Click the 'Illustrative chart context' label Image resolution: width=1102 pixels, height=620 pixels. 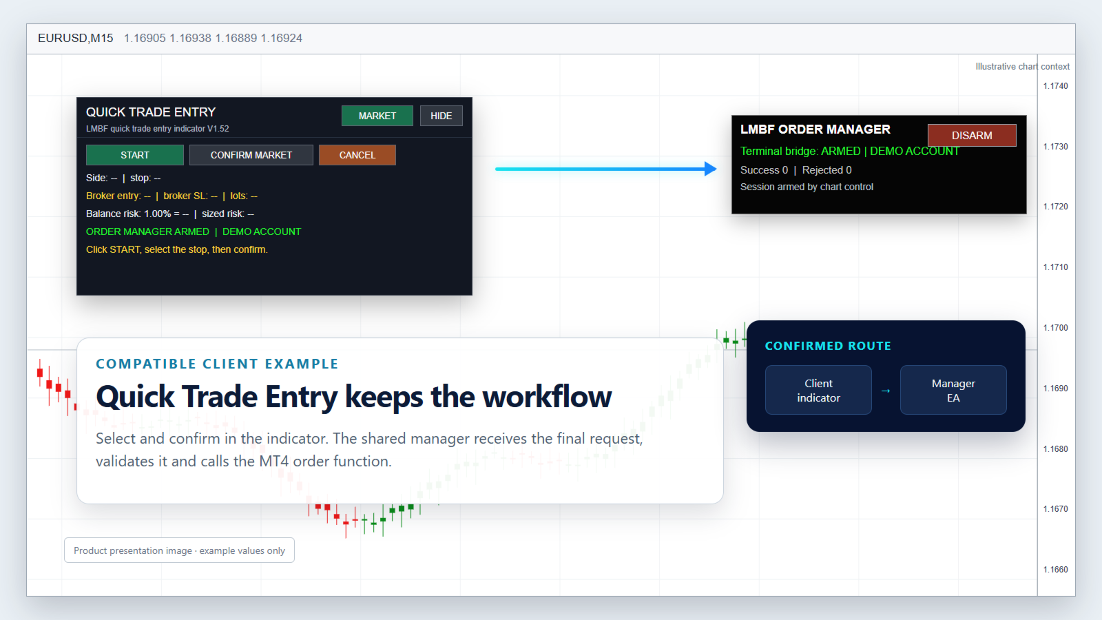(1023, 67)
